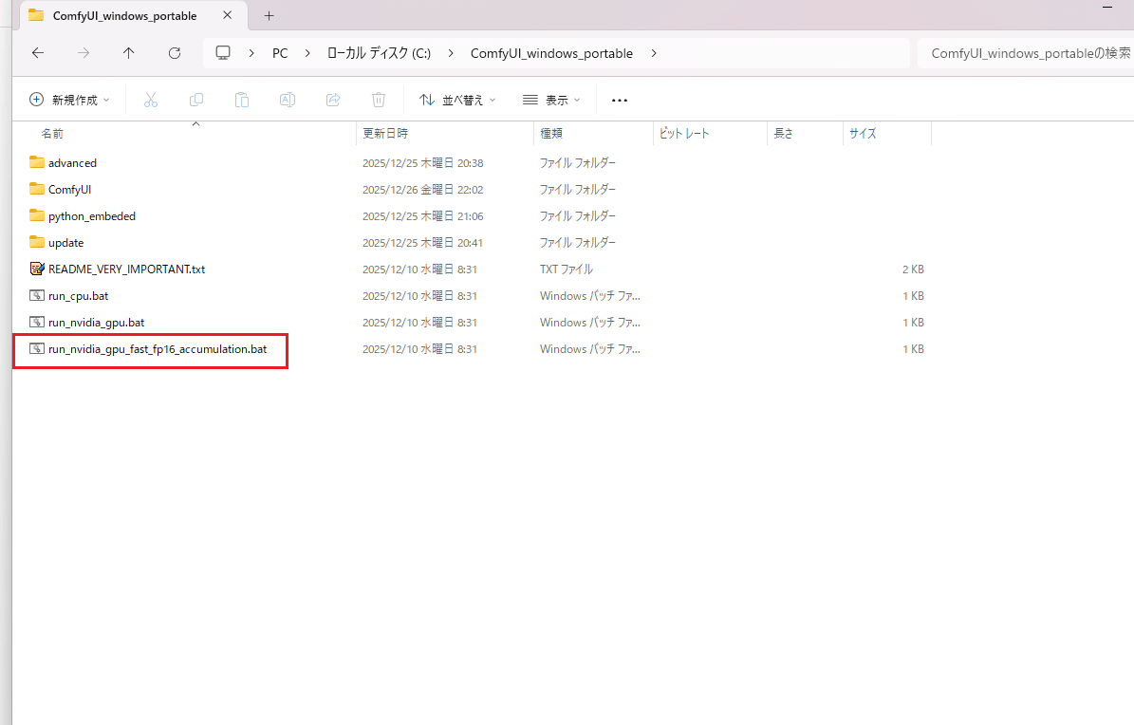This screenshot has width=1134, height=725.
Task: Click the Copy icon in the toolbar
Action: coord(195,99)
